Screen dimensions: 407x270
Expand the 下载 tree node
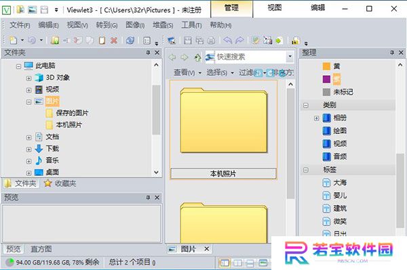coord(28,150)
